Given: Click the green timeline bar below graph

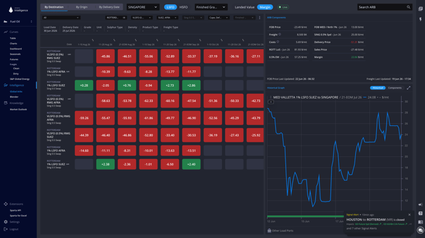Looking at the screenshot, I should tap(305, 216).
